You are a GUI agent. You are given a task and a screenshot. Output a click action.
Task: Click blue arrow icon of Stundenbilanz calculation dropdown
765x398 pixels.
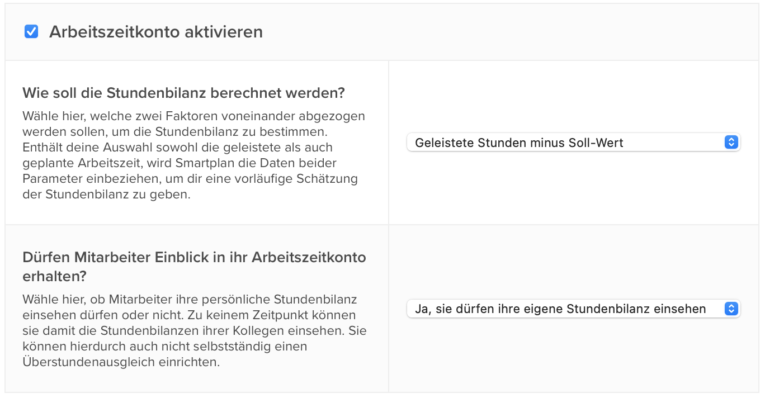coord(731,143)
